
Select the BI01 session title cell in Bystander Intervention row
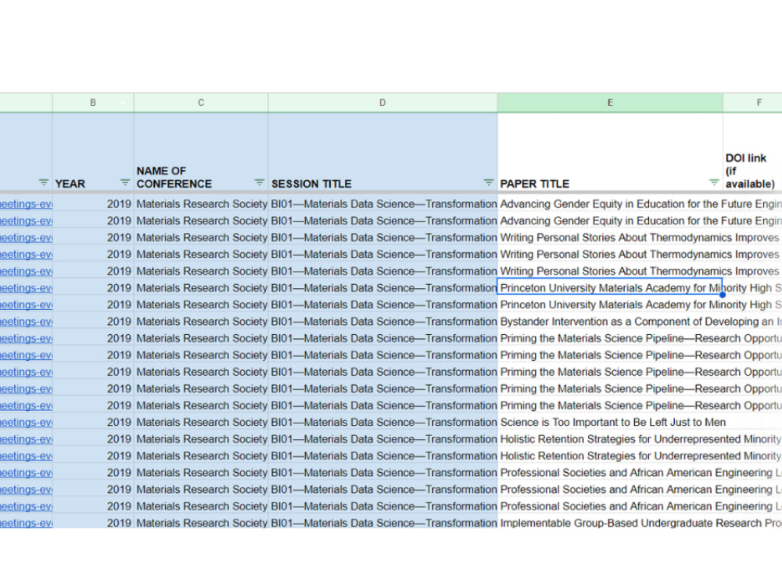(382, 322)
